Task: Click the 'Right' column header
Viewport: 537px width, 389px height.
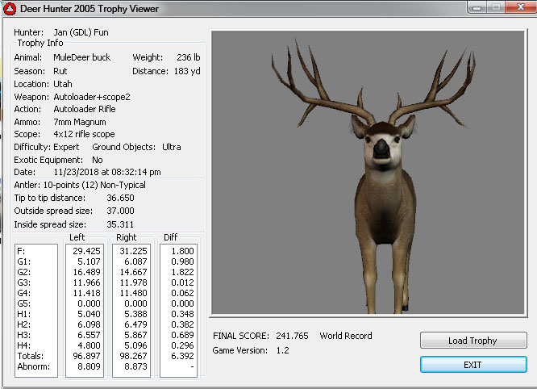Action: click(127, 237)
